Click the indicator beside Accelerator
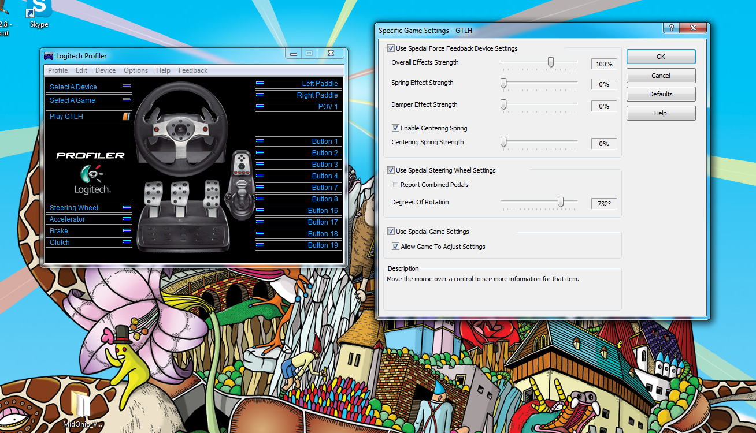This screenshot has width=756, height=433. tap(127, 219)
